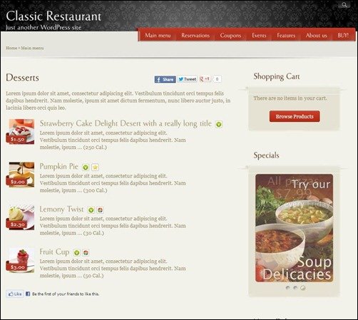
Task: Select the second slider dot under Specials
Action: [x=295, y=288]
